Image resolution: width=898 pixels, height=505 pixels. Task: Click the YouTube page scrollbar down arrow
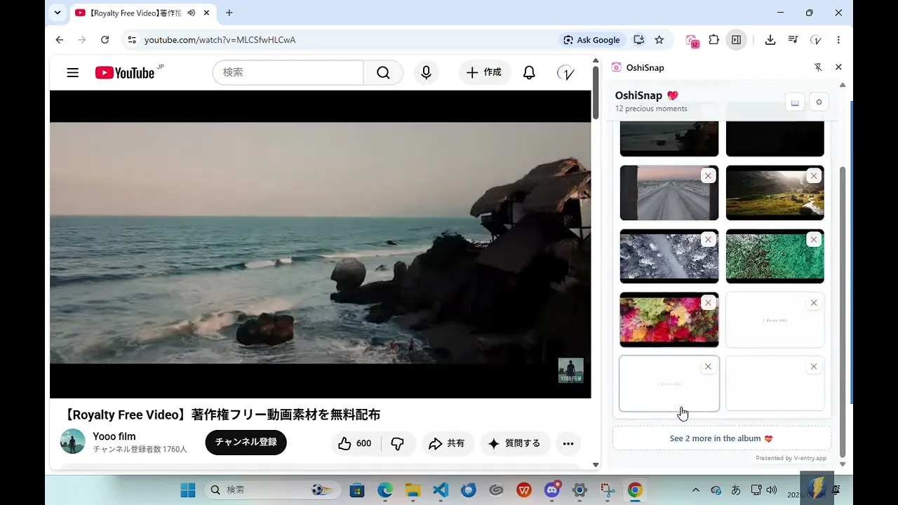click(596, 464)
